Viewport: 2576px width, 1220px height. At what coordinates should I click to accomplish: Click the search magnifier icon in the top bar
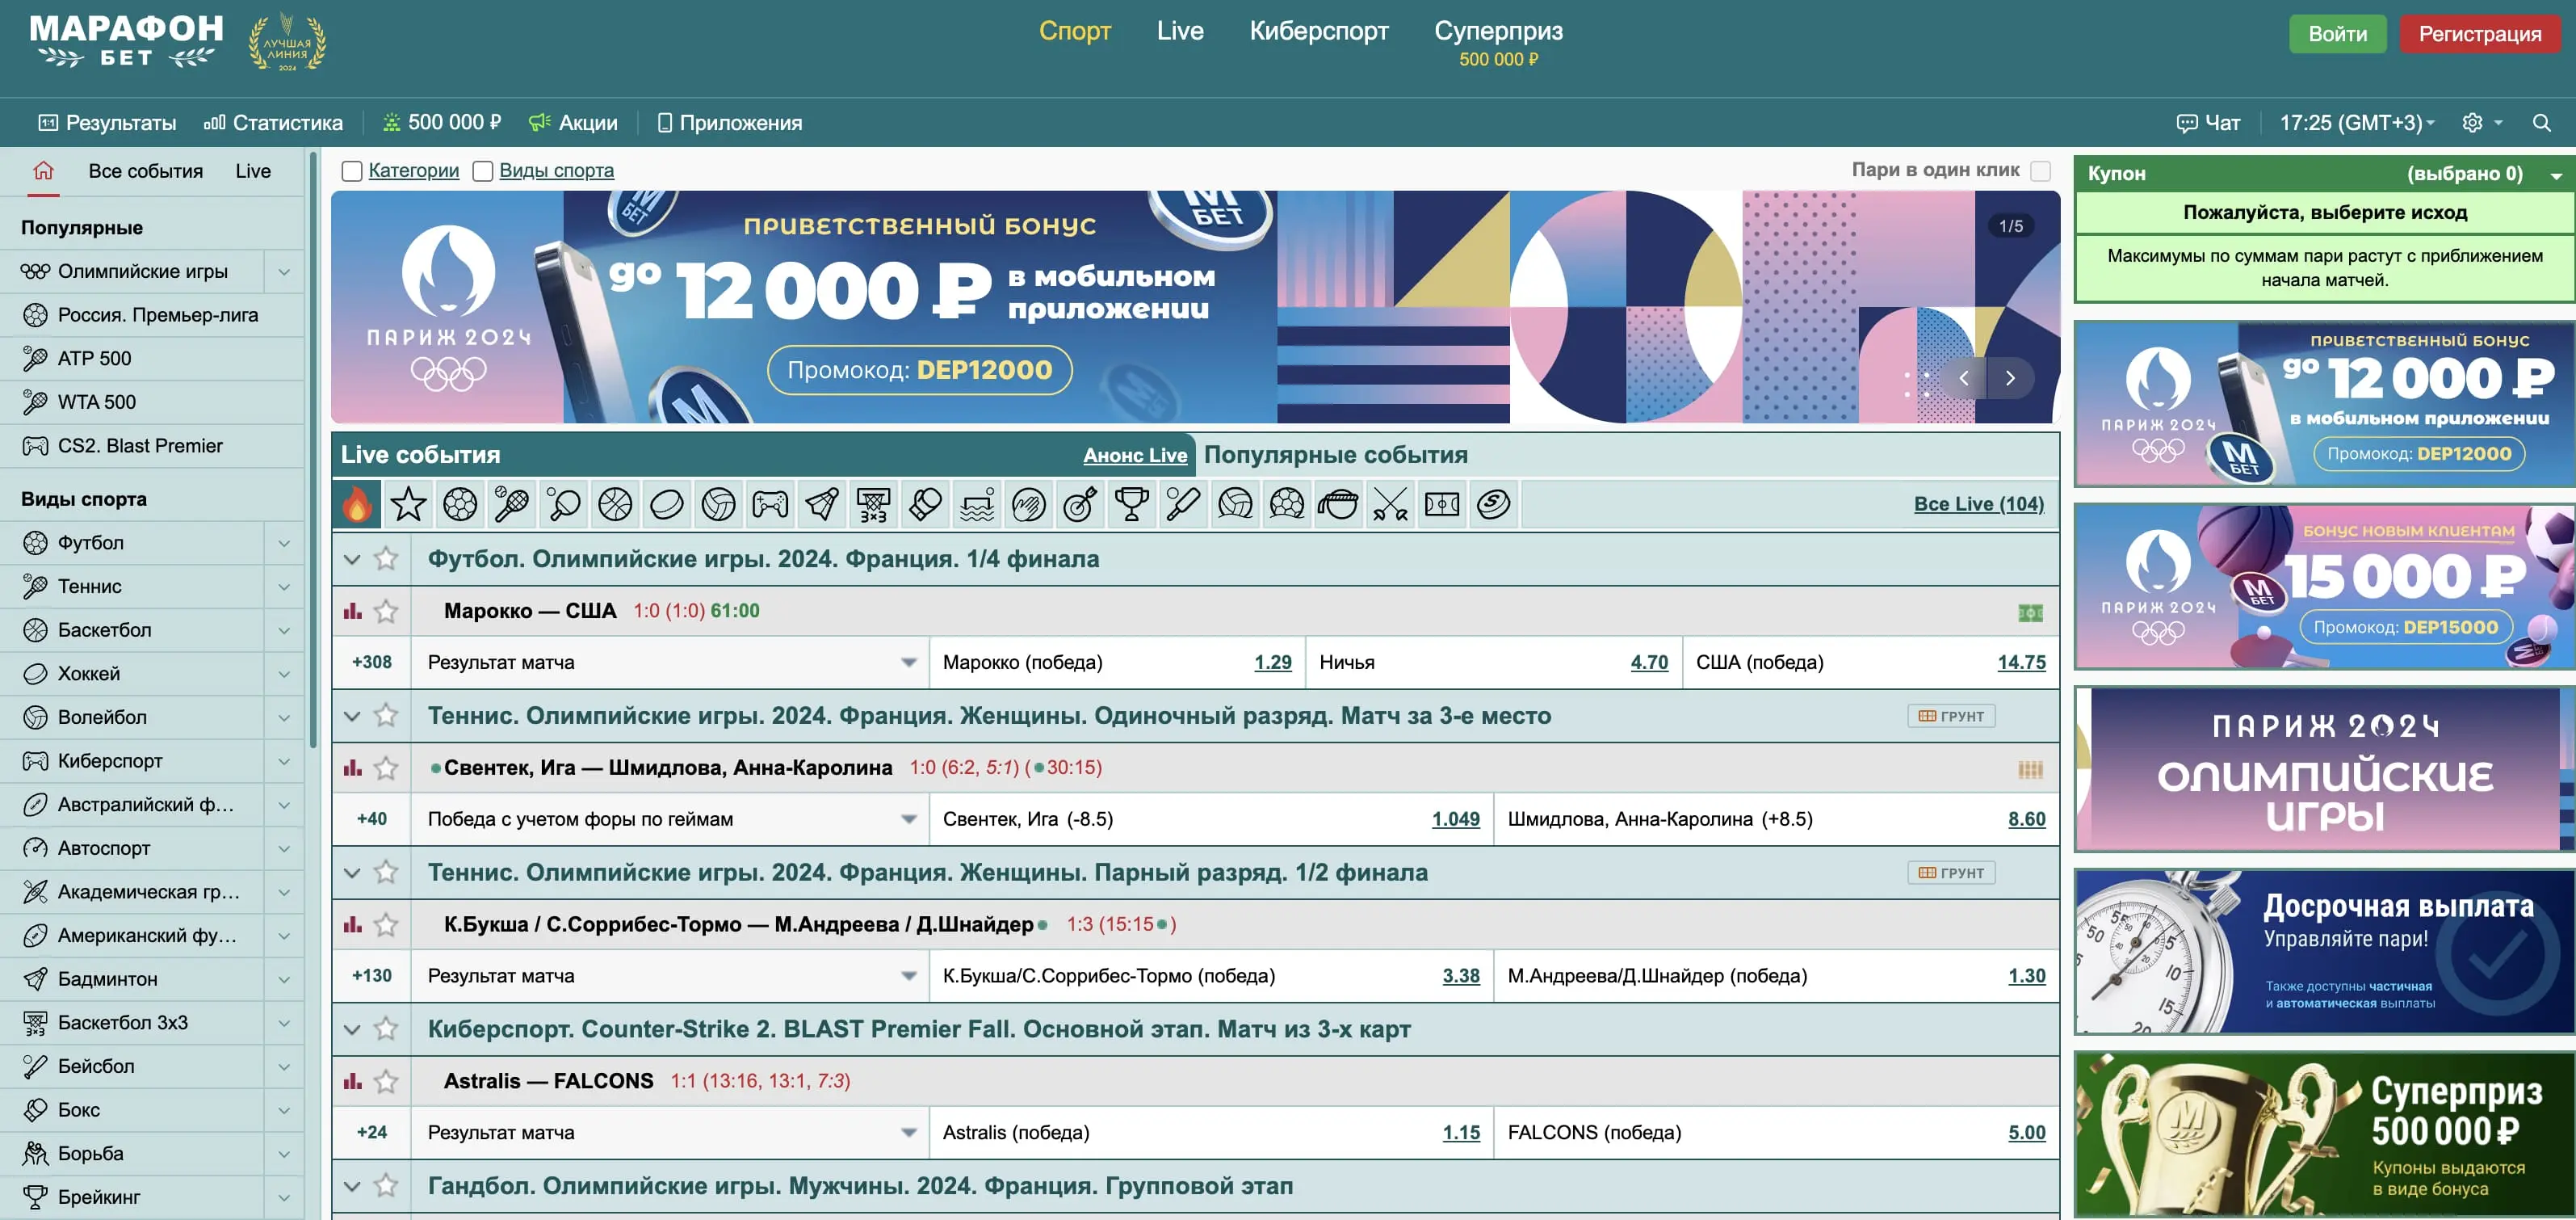tap(2541, 122)
